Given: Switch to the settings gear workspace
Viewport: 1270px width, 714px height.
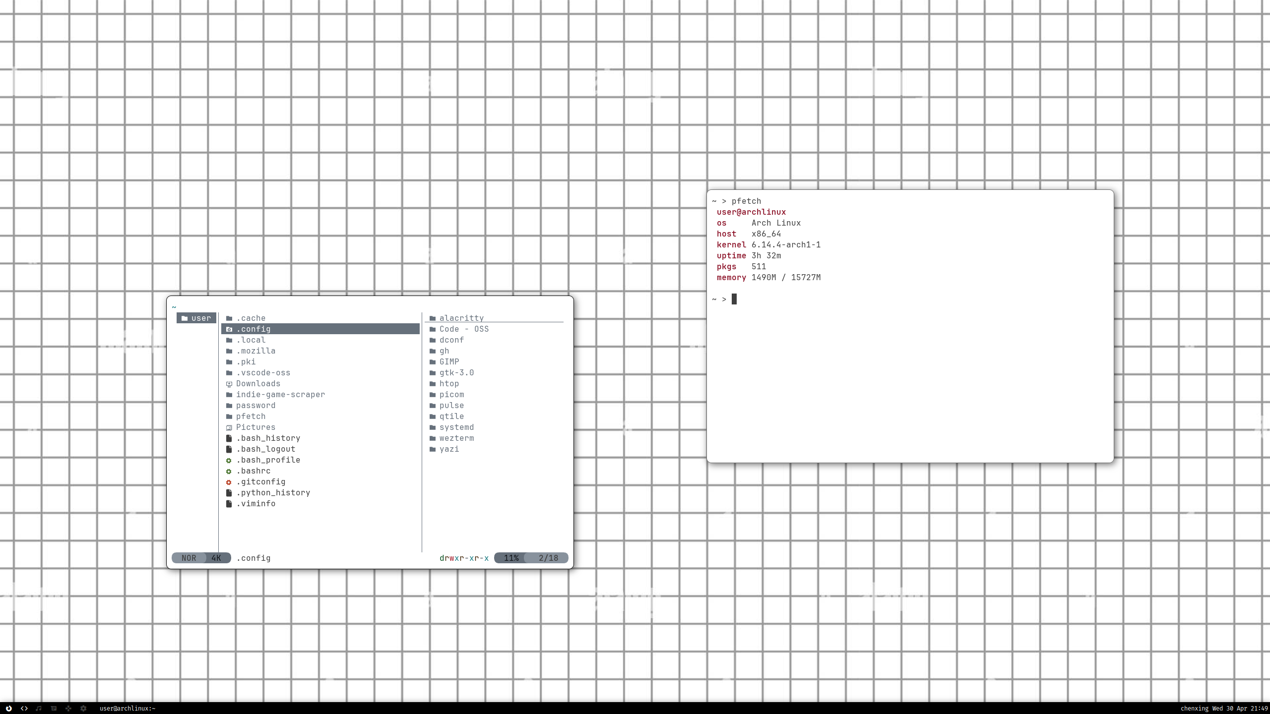Looking at the screenshot, I should click(x=83, y=708).
